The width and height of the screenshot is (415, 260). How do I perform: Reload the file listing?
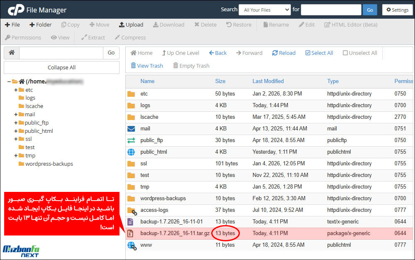[x=283, y=53]
